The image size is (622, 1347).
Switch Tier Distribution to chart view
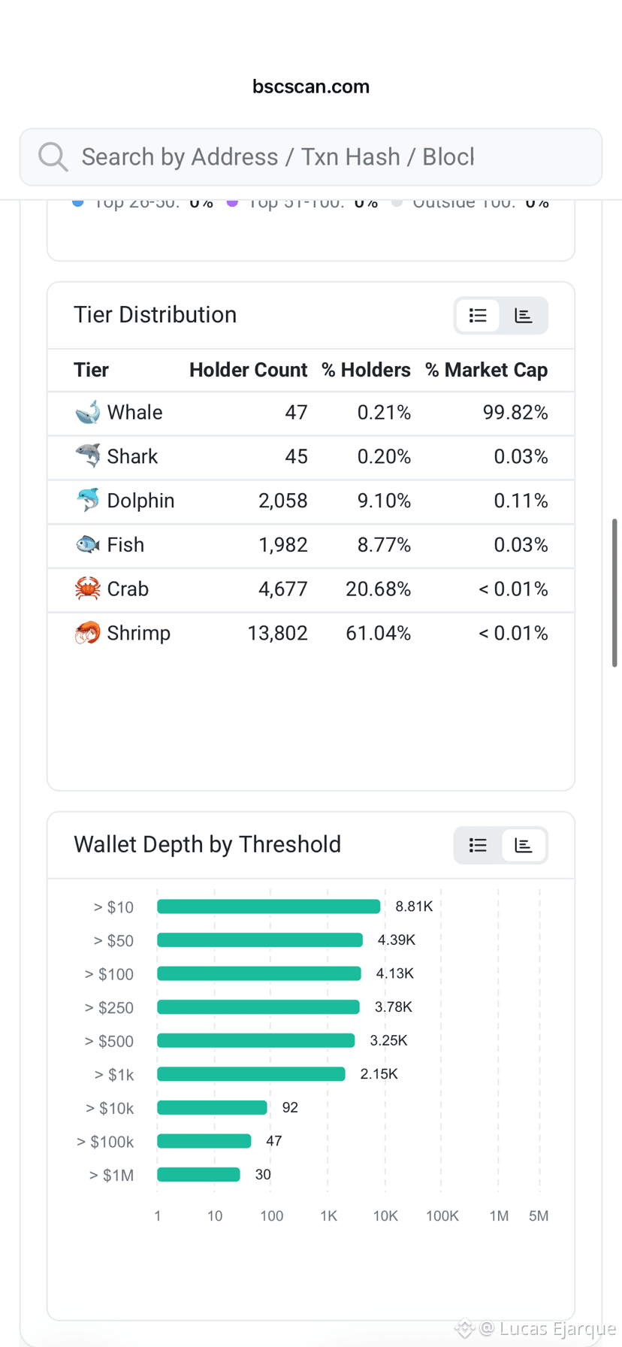(524, 316)
